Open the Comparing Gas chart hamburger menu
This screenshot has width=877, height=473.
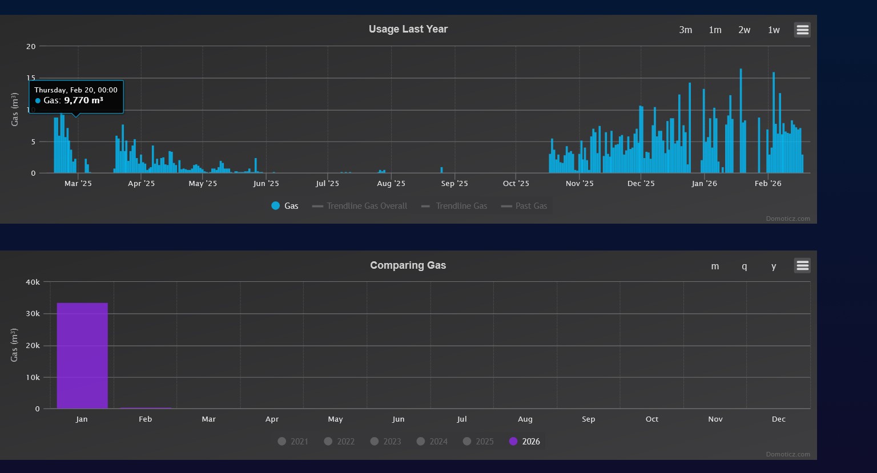[x=802, y=266]
